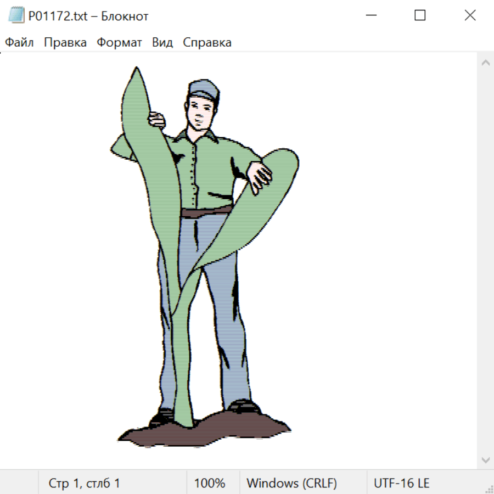494x494 pixels.
Task: Maximize the Notepad window
Action: [x=420, y=16]
